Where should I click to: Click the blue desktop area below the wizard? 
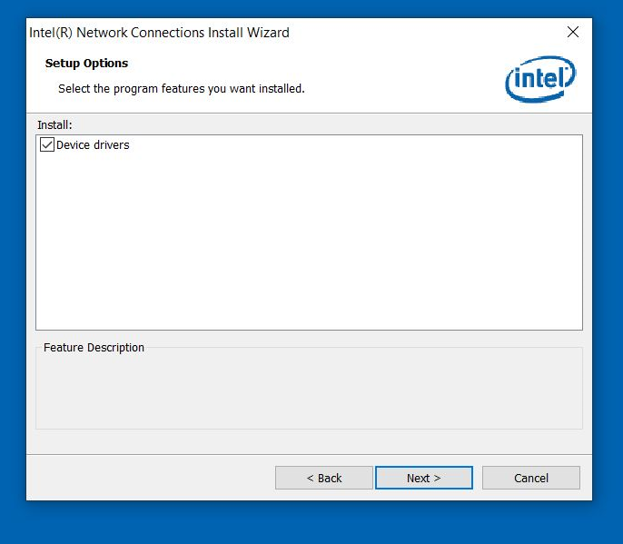point(309,522)
